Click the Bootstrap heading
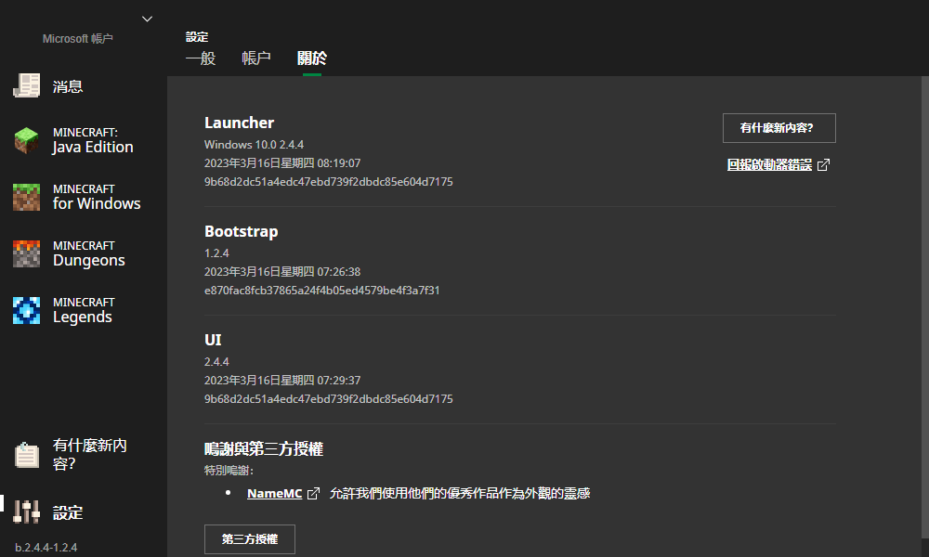 point(242,231)
